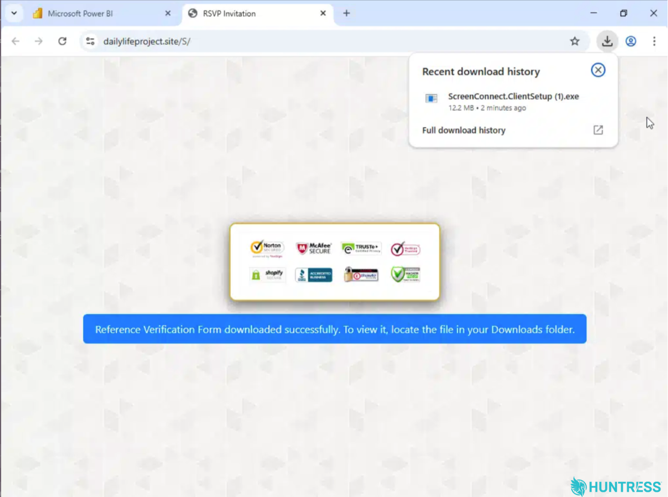668x497 pixels.
Task: Click the Shopify Secure badge
Action: [267, 275]
